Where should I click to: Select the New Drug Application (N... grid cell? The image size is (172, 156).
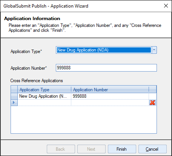(x=44, y=96)
